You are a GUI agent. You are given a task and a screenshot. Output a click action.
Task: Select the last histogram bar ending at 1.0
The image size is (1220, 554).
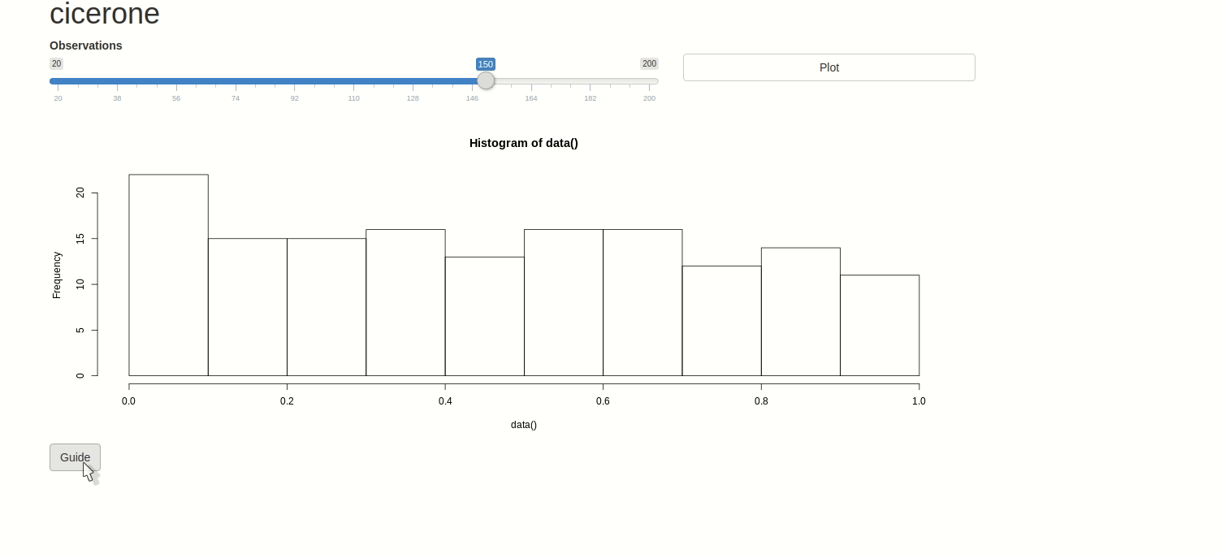(880, 326)
